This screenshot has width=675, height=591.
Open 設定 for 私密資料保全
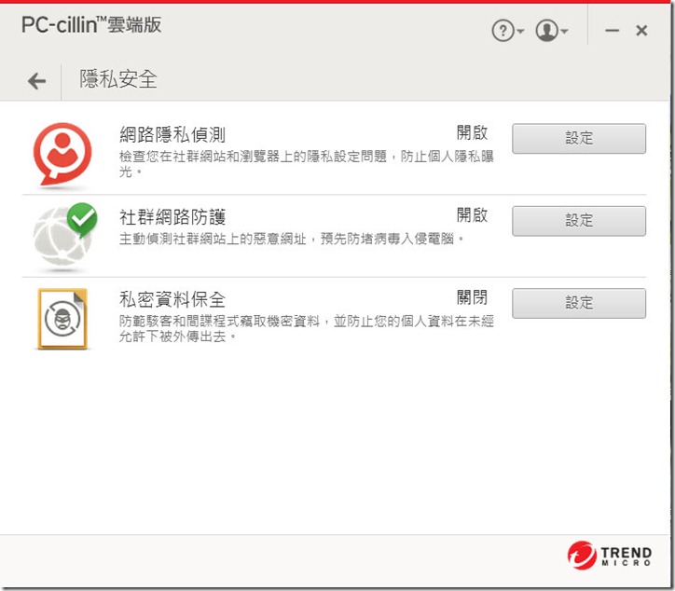tap(579, 303)
